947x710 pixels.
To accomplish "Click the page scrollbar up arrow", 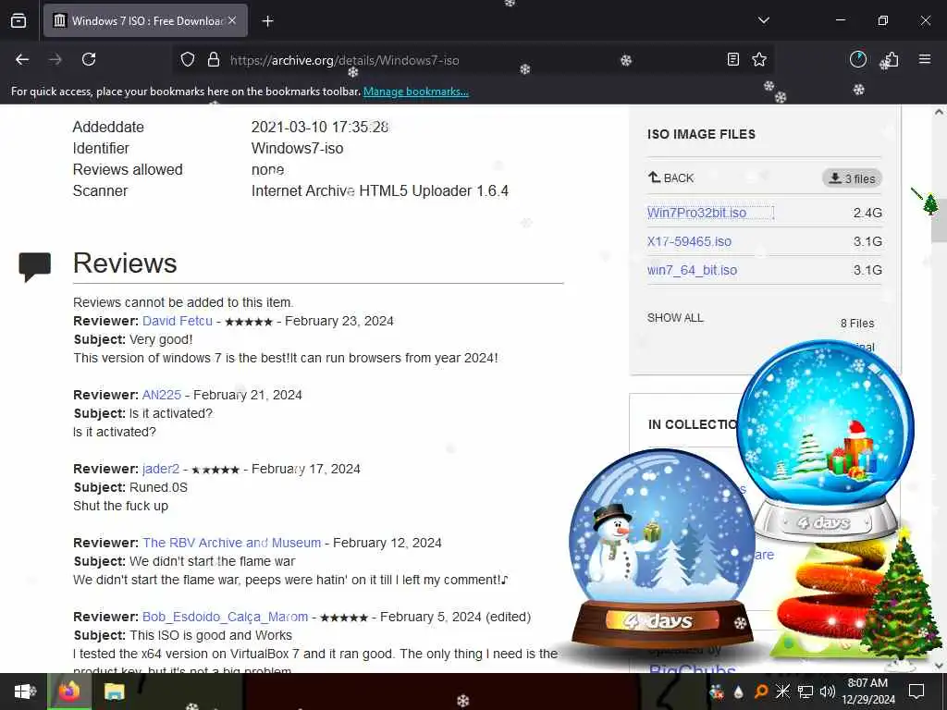I will (939, 112).
